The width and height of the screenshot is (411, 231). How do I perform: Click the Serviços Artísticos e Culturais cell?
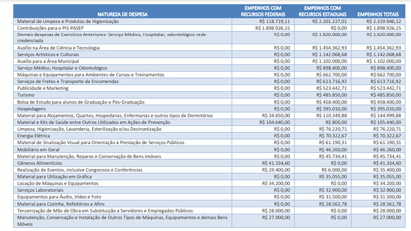tap(48, 55)
